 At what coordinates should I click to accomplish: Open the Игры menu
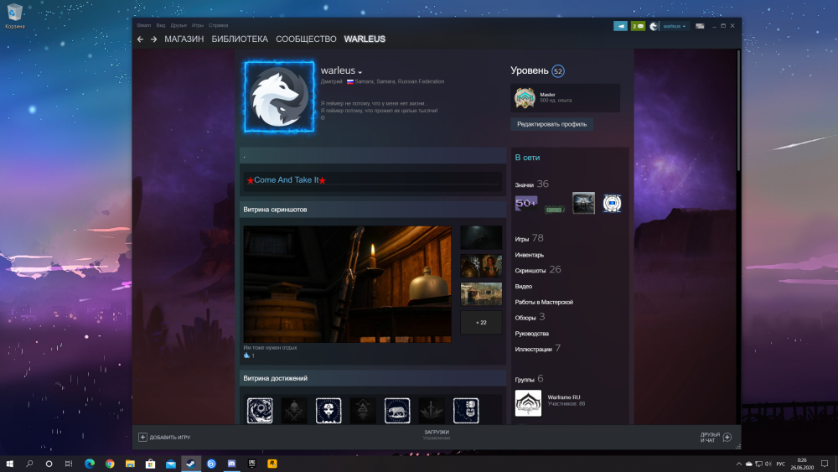(x=198, y=25)
